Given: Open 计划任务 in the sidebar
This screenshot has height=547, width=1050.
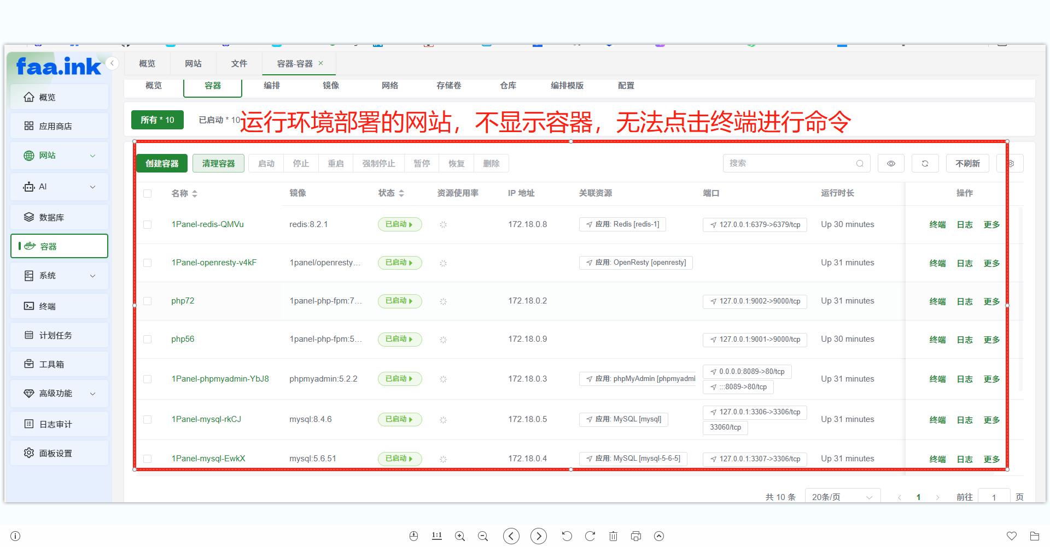Looking at the screenshot, I should point(59,335).
